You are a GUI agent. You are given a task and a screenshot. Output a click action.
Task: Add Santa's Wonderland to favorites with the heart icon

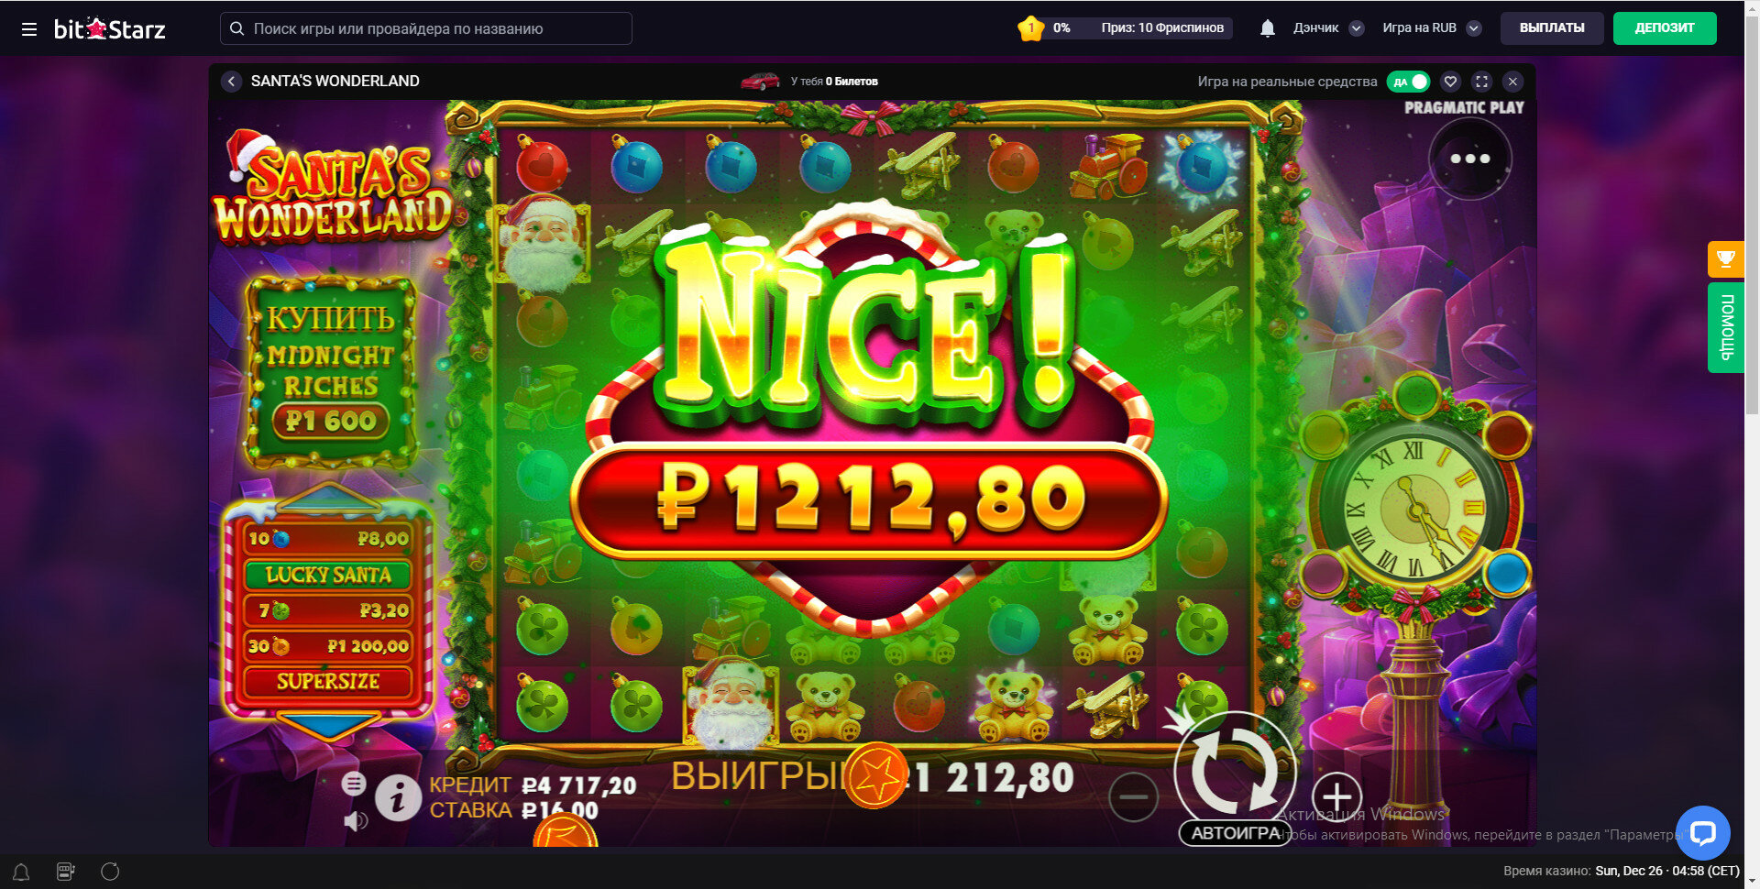tap(1450, 82)
